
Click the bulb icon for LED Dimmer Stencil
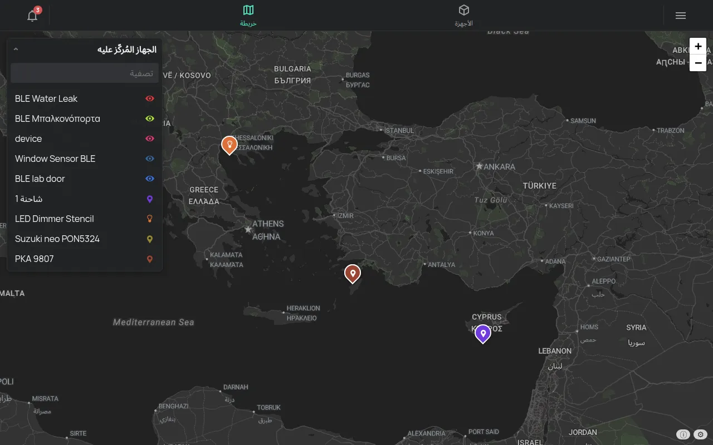point(149,219)
